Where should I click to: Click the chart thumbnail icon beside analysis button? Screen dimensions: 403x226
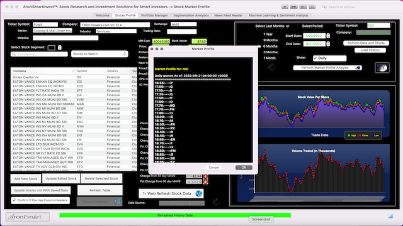point(382,68)
